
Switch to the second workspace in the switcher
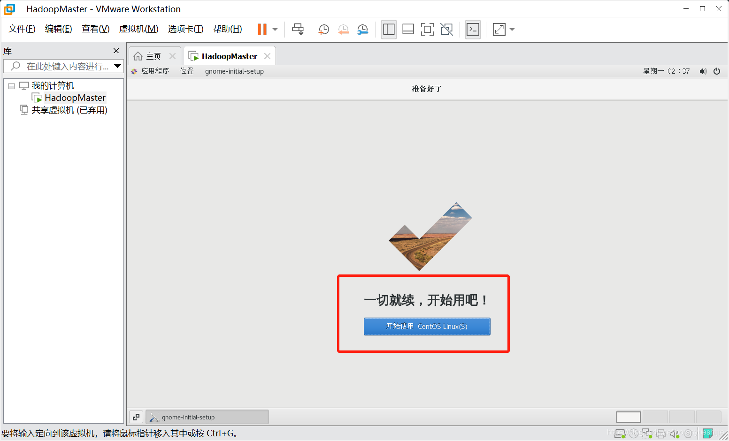(655, 417)
